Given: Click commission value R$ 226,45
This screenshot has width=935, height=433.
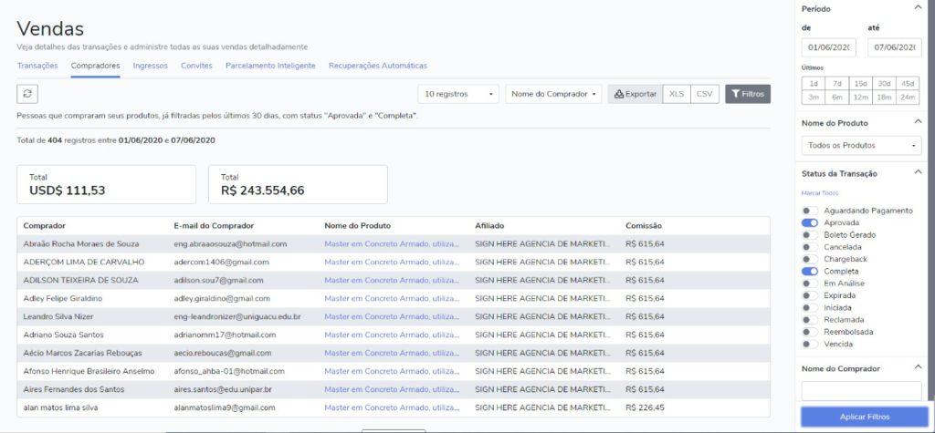Looking at the screenshot, I should click(645, 408).
